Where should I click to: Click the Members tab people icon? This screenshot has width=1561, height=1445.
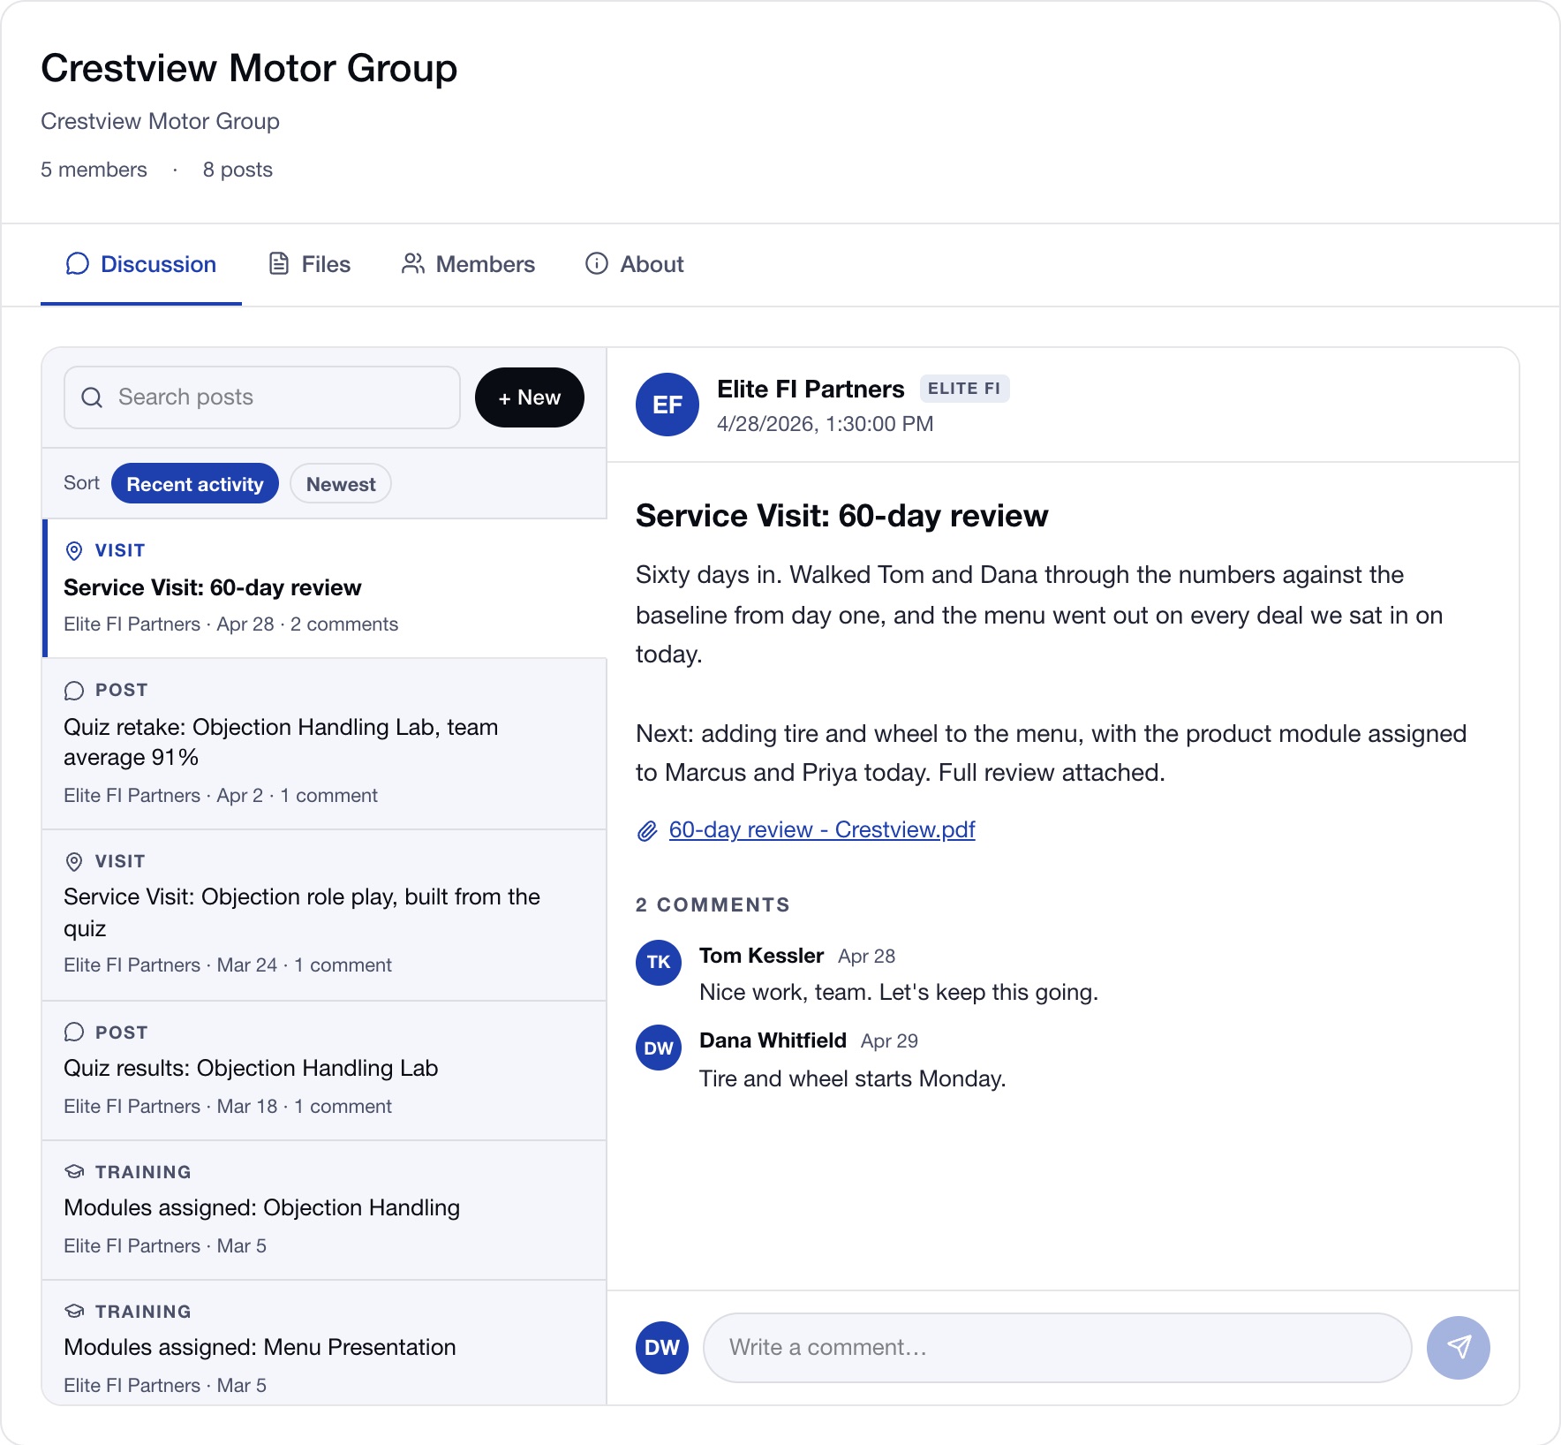click(412, 264)
